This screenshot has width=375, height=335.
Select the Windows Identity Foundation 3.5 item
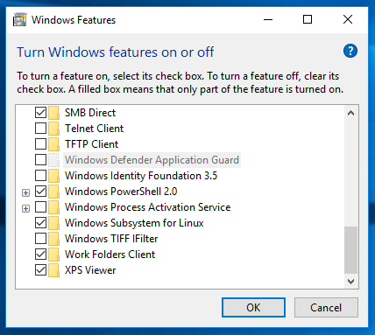pyautogui.click(x=141, y=176)
